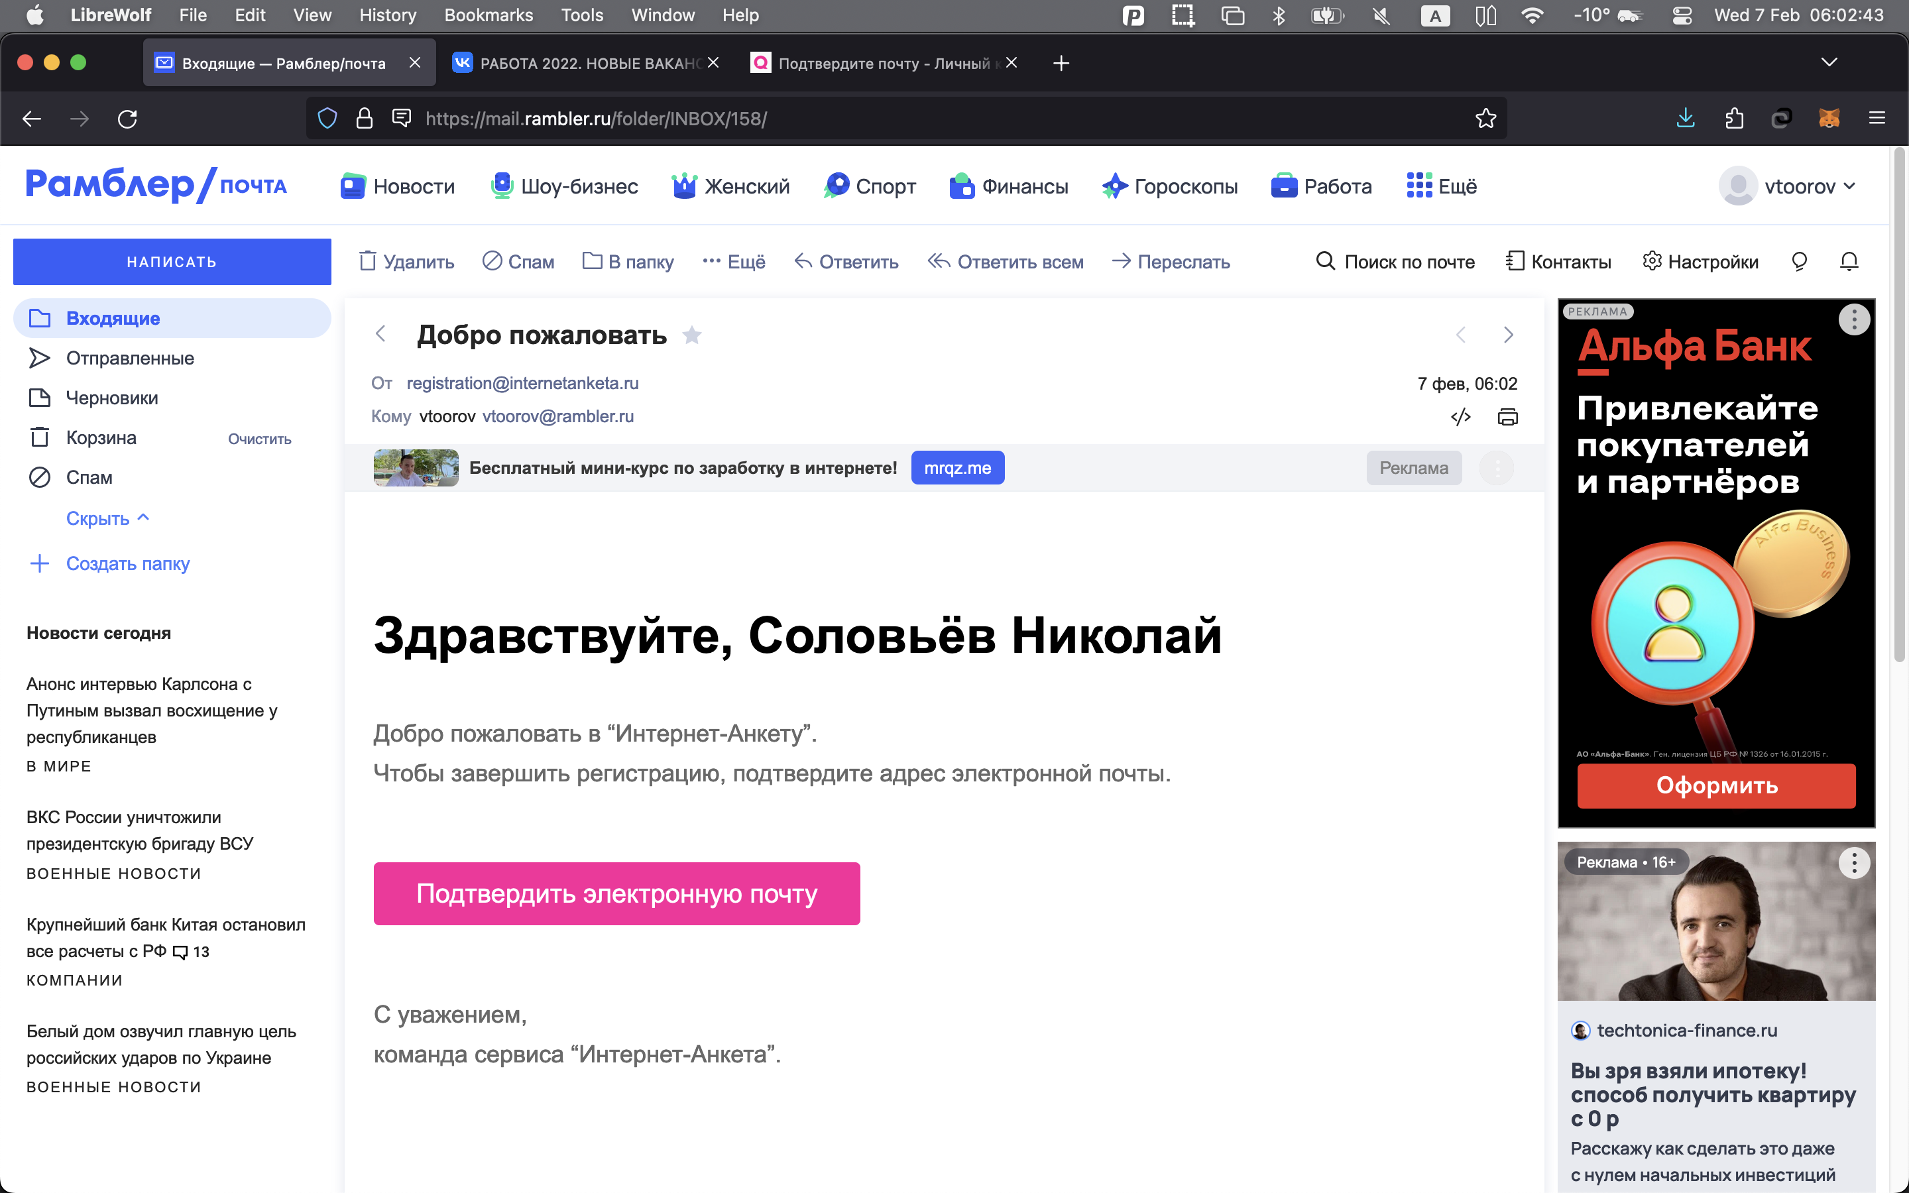1909x1193 pixels.
Task: Expand the Ещё services menu
Action: (x=1441, y=186)
